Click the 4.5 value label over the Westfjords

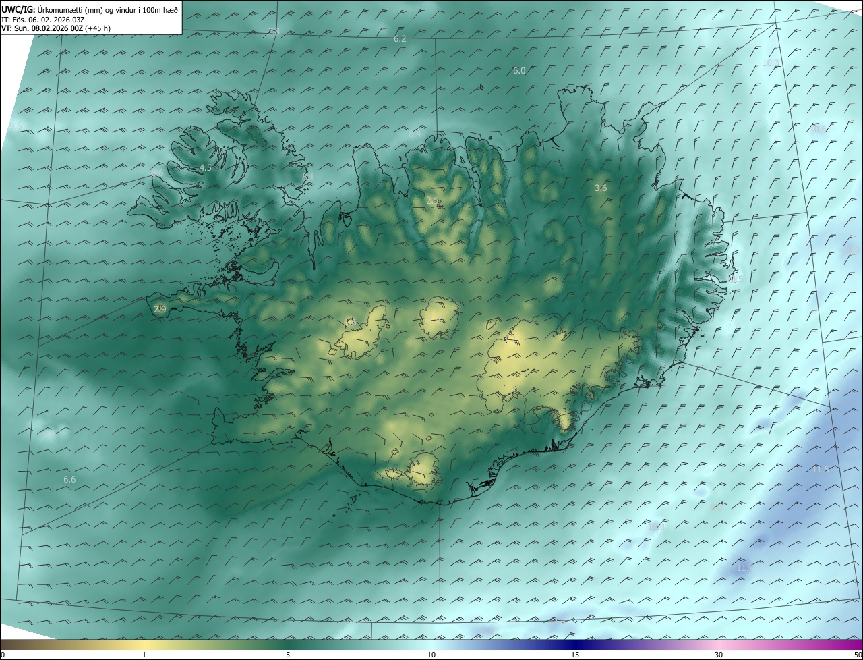click(206, 167)
